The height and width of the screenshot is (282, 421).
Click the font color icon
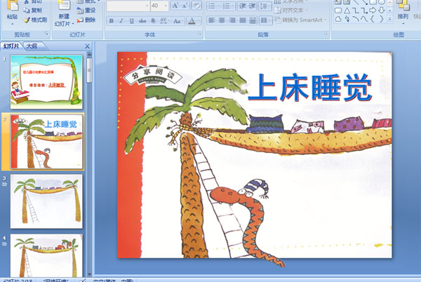point(192,21)
